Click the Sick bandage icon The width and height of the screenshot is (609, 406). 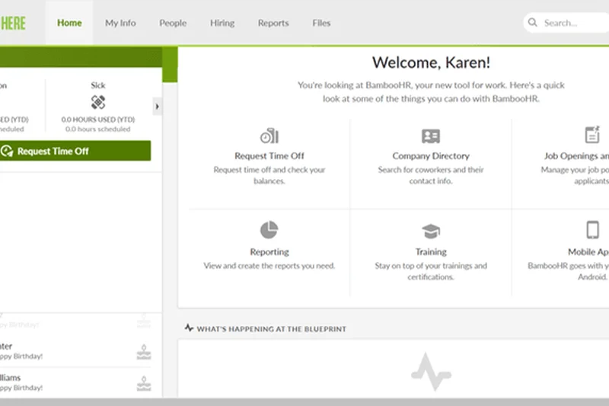(x=98, y=102)
